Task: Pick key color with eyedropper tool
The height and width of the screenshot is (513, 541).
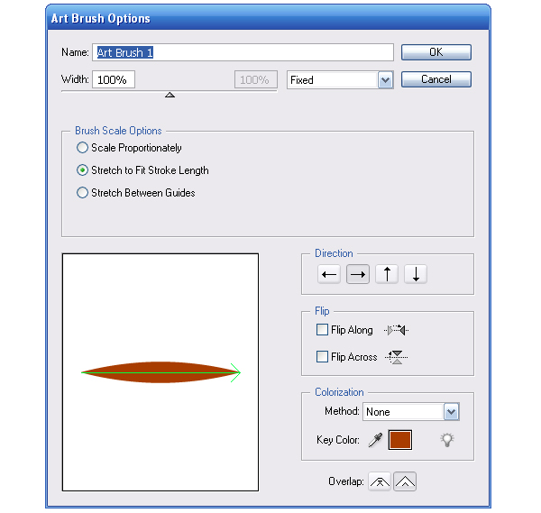Action: click(x=375, y=440)
